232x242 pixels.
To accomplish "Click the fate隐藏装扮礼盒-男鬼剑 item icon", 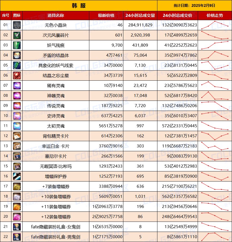I will coord(17,237).
